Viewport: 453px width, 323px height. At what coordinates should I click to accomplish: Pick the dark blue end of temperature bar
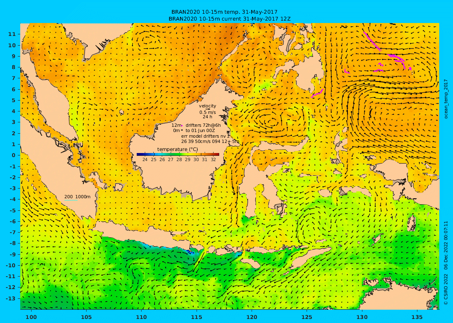coord(139,154)
